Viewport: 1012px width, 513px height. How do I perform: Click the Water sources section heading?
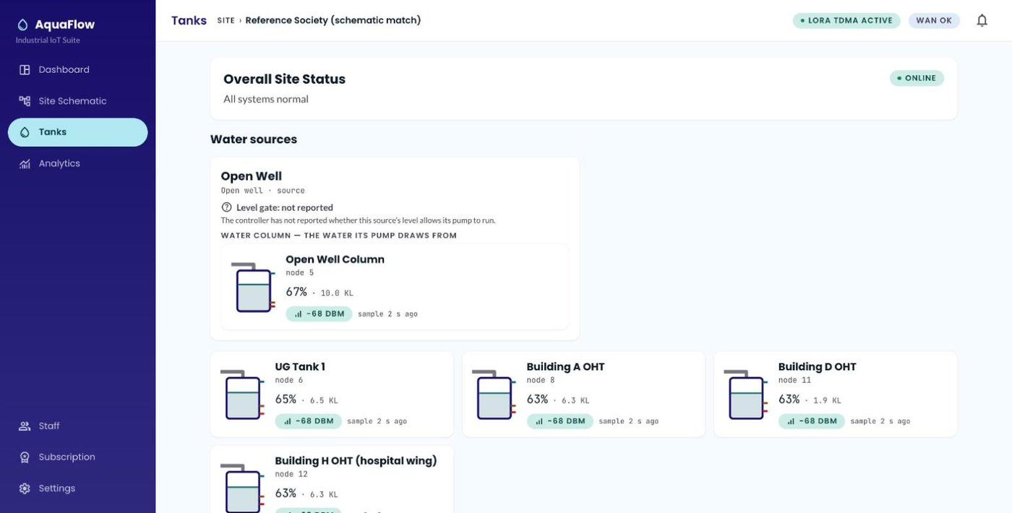point(254,139)
